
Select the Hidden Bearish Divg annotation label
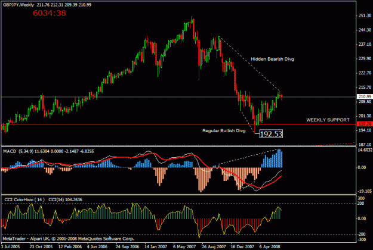coord(272,59)
